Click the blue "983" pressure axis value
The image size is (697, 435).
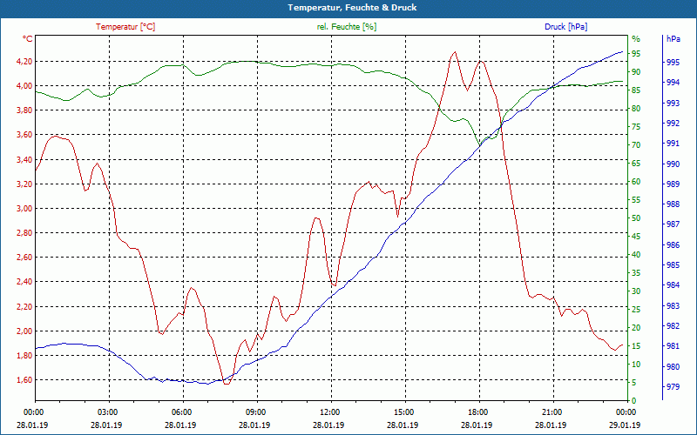(673, 306)
